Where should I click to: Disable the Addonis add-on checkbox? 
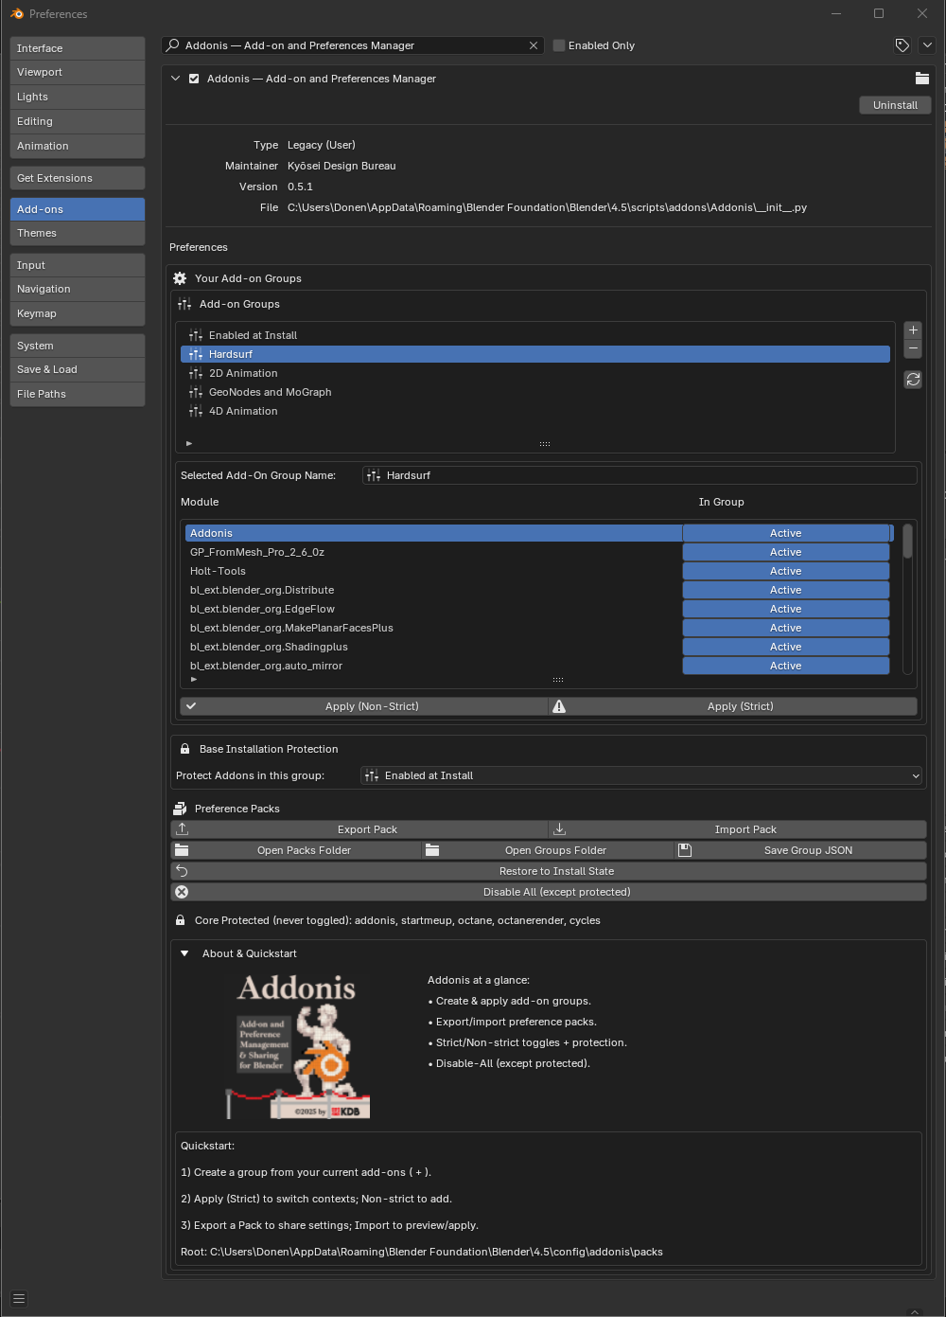(x=194, y=79)
